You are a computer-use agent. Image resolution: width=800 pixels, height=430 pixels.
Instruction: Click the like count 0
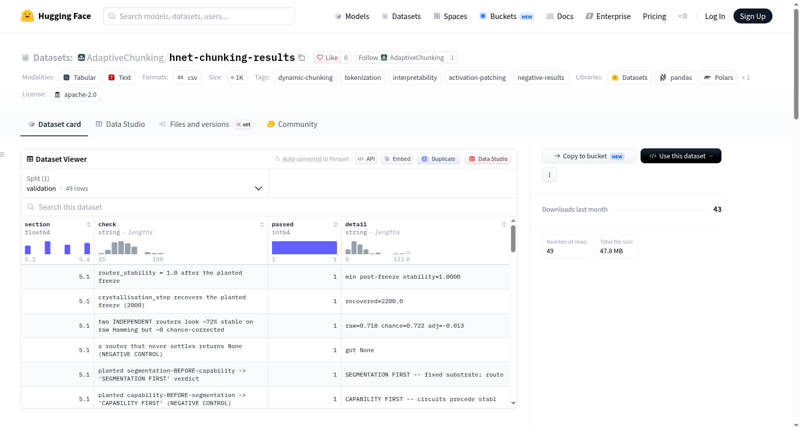(x=345, y=57)
